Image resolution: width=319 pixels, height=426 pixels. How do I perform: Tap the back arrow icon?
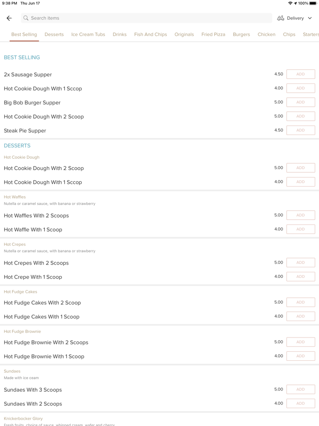[x=9, y=18]
